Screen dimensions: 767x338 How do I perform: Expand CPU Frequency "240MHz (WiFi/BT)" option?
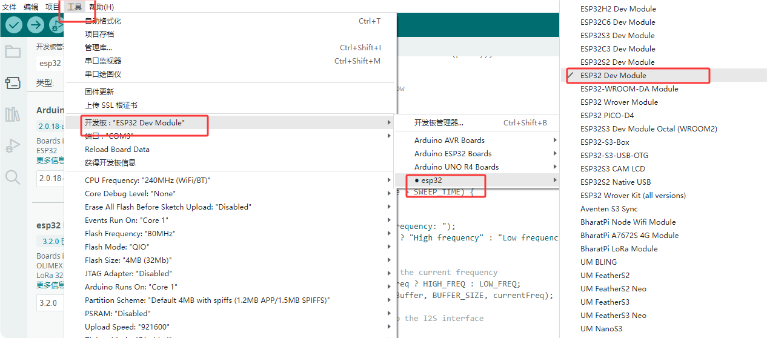pos(230,180)
